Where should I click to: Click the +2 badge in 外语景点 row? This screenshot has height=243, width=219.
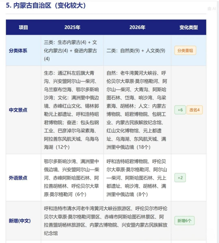coord(180,177)
